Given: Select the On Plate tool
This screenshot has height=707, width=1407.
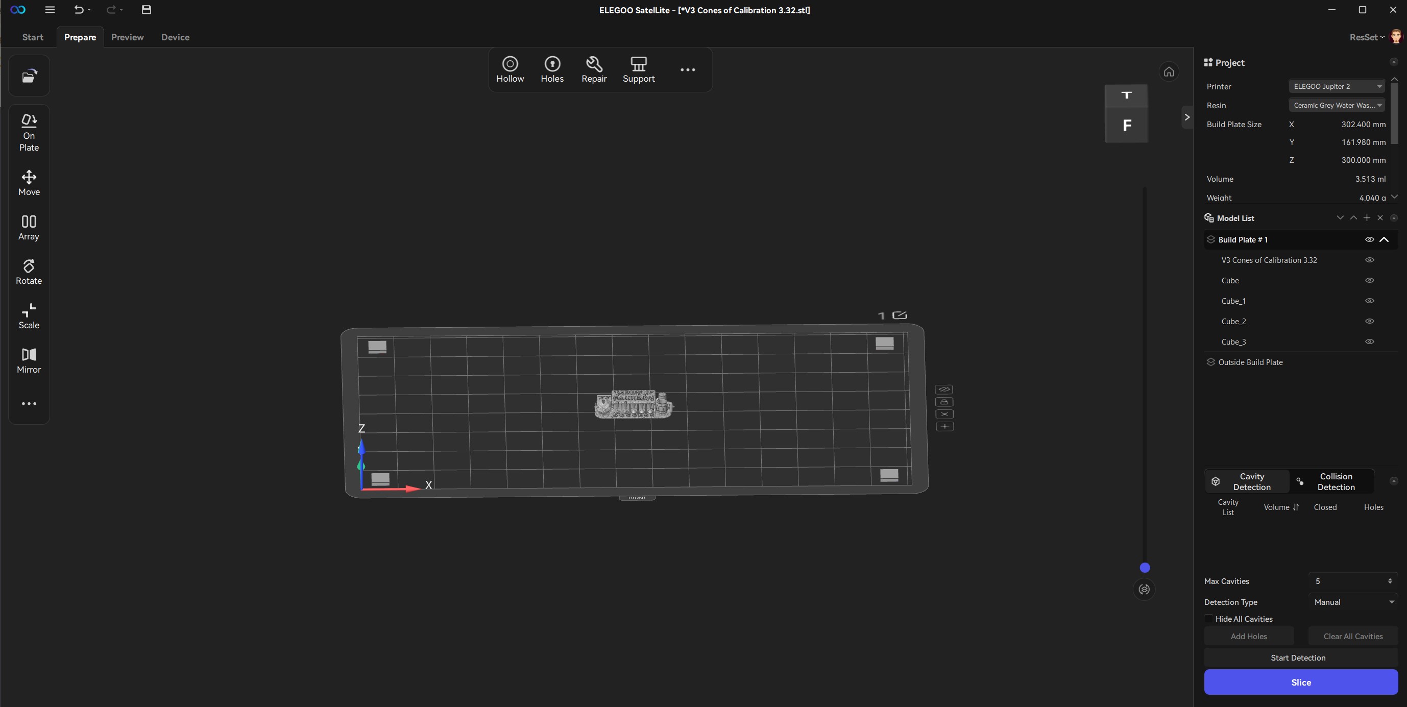Looking at the screenshot, I should point(29,133).
